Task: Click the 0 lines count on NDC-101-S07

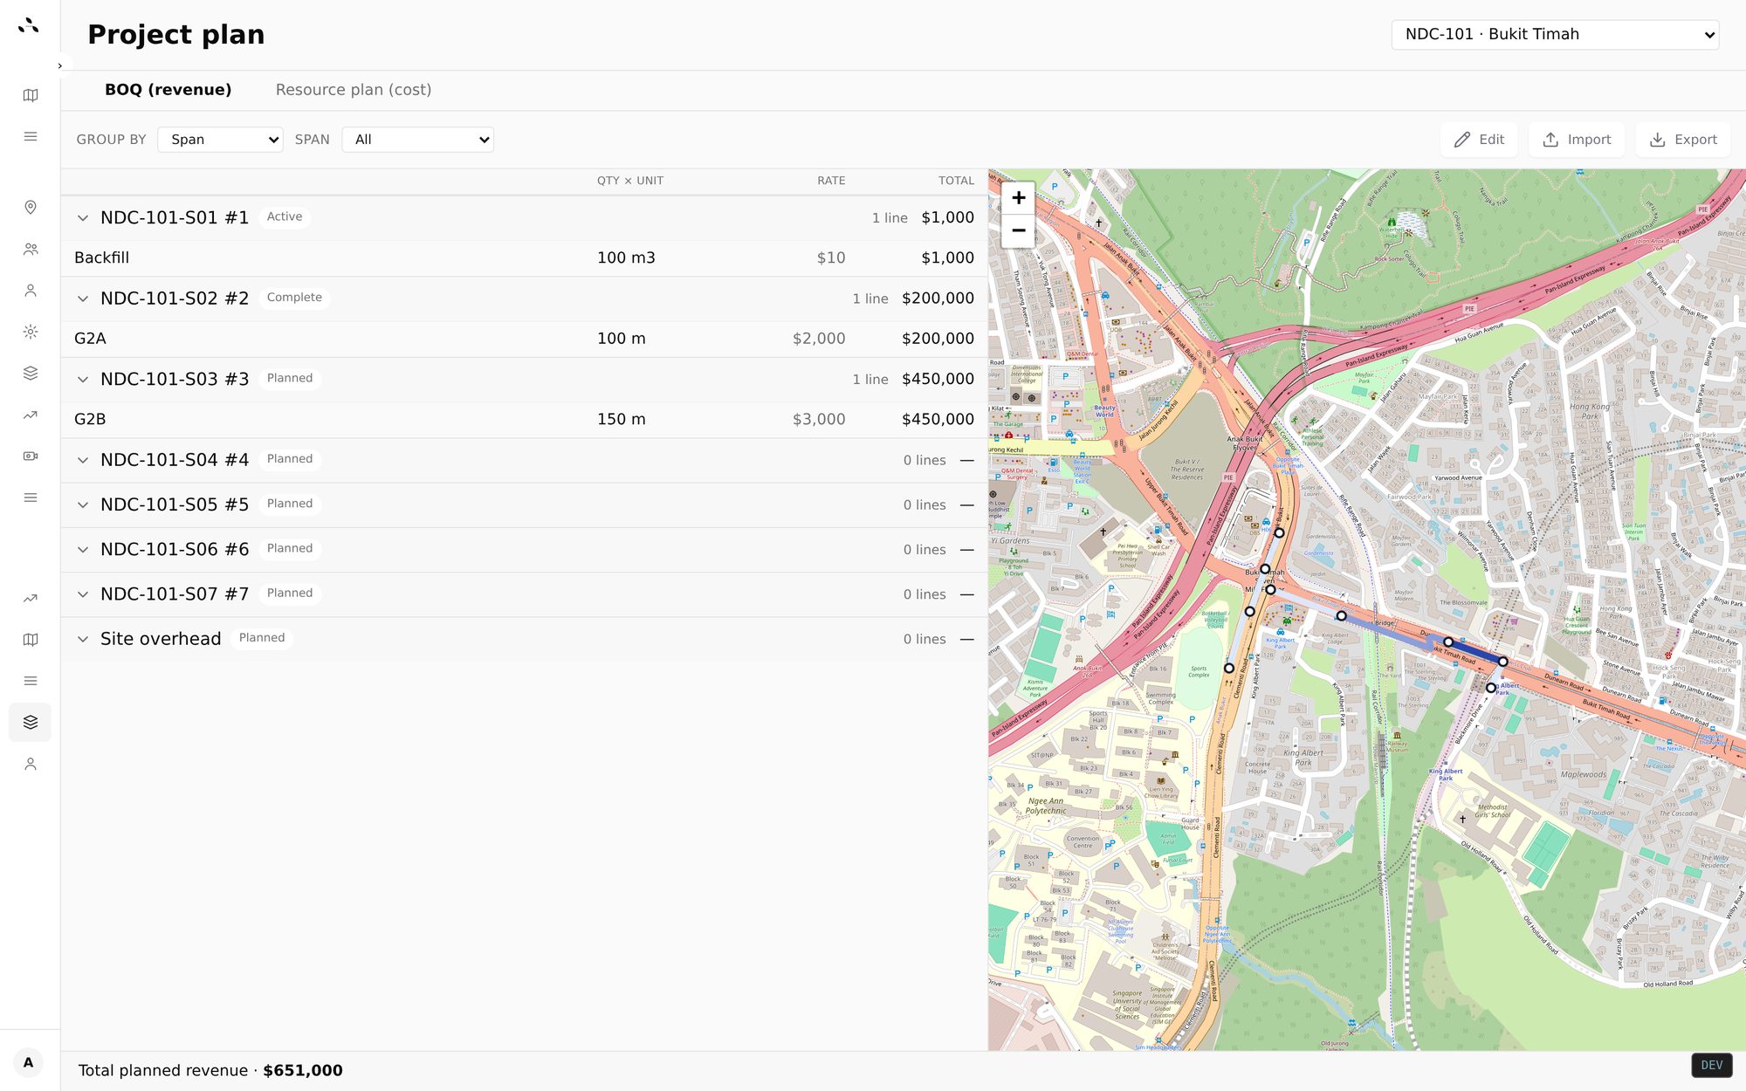Action: (x=925, y=594)
